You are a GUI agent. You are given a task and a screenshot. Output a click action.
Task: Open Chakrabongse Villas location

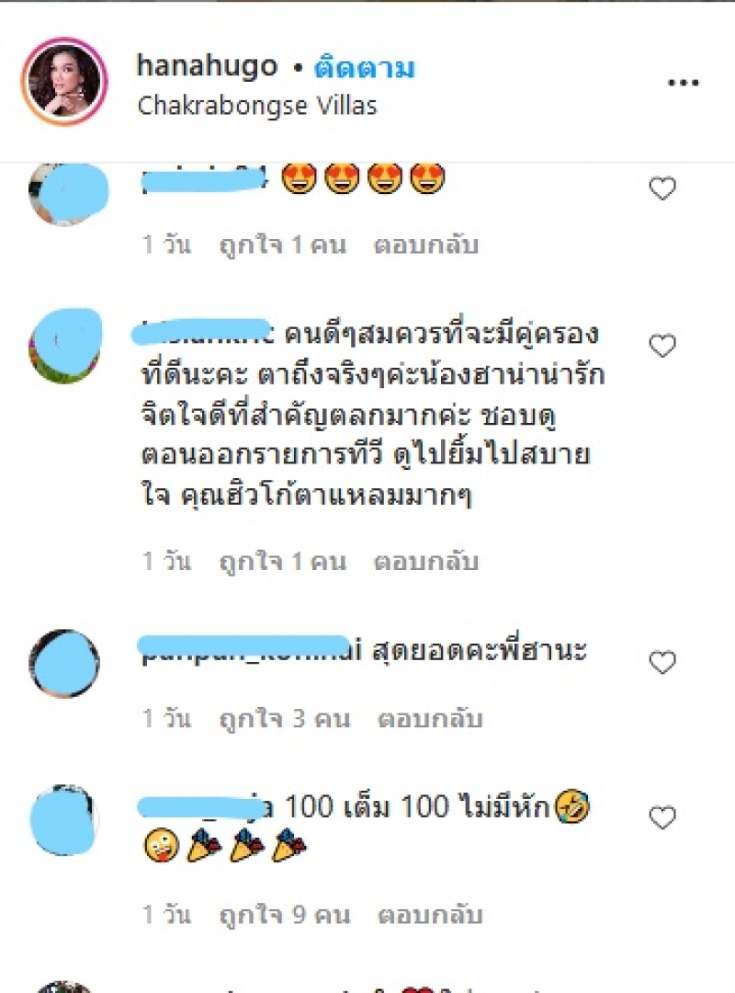point(257,105)
